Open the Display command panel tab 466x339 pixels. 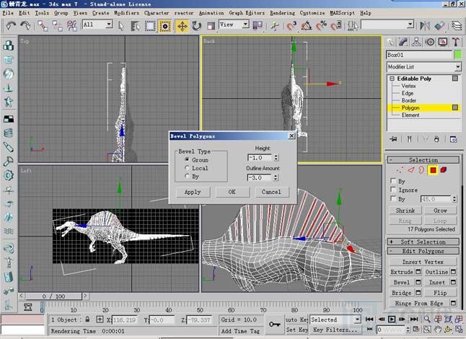(443, 42)
